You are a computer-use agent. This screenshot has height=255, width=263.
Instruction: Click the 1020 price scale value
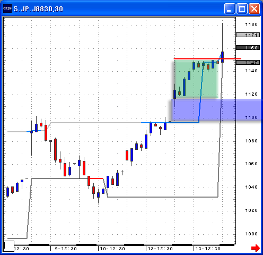[251, 210]
